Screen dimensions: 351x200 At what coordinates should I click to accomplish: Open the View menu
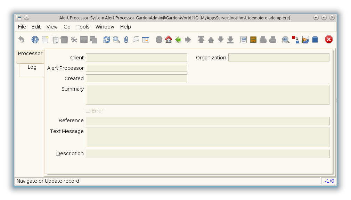(52, 27)
